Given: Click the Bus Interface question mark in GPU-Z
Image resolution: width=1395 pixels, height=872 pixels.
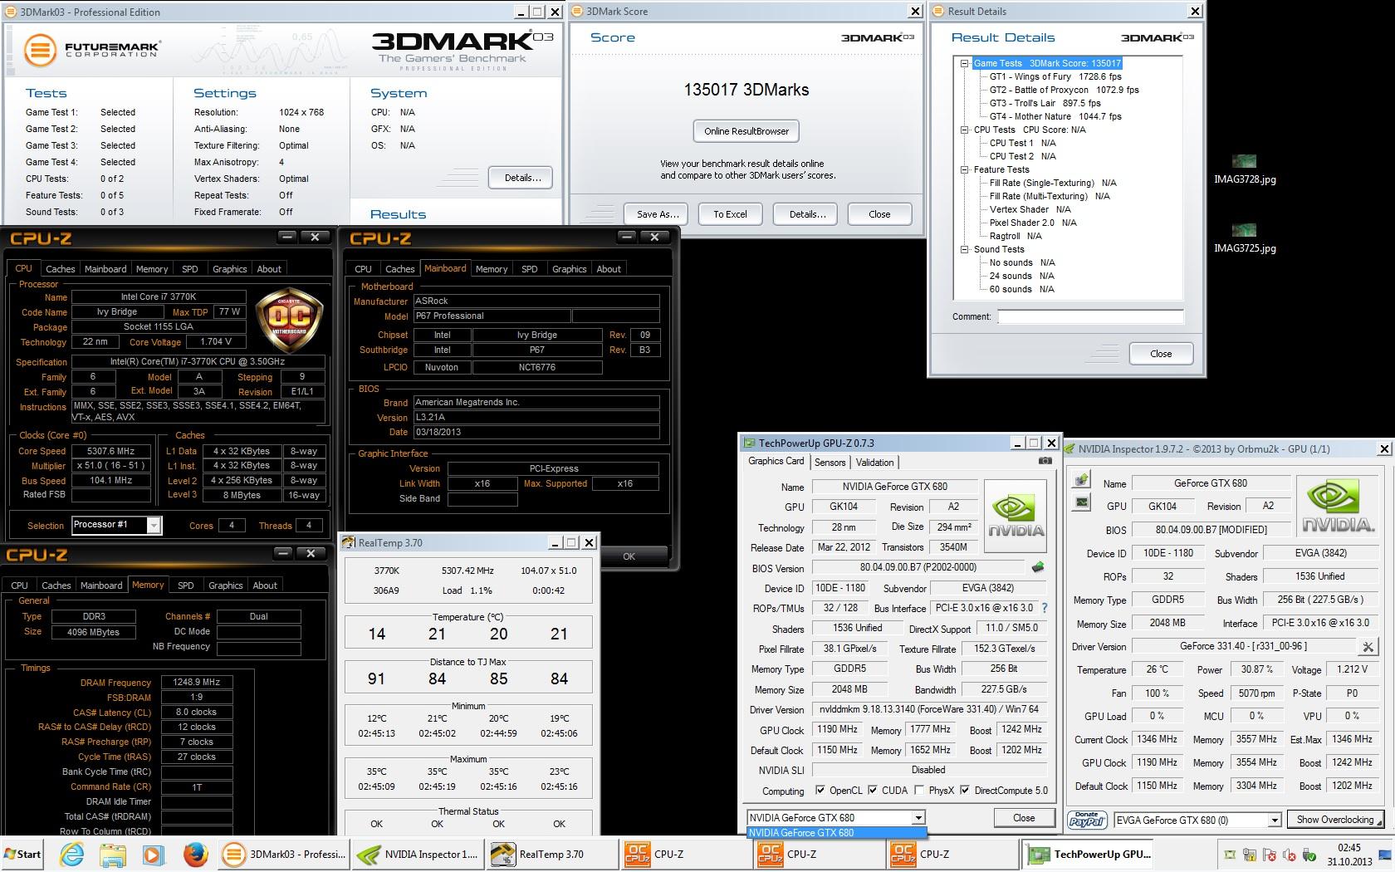Looking at the screenshot, I should pos(1045,608).
